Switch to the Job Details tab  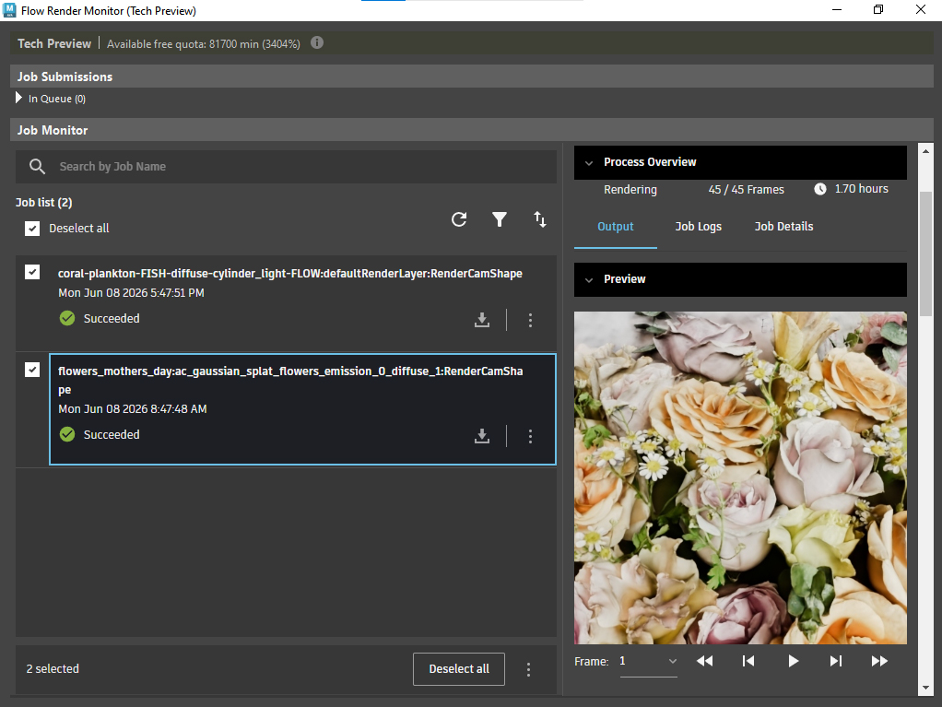click(x=784, y=227)
